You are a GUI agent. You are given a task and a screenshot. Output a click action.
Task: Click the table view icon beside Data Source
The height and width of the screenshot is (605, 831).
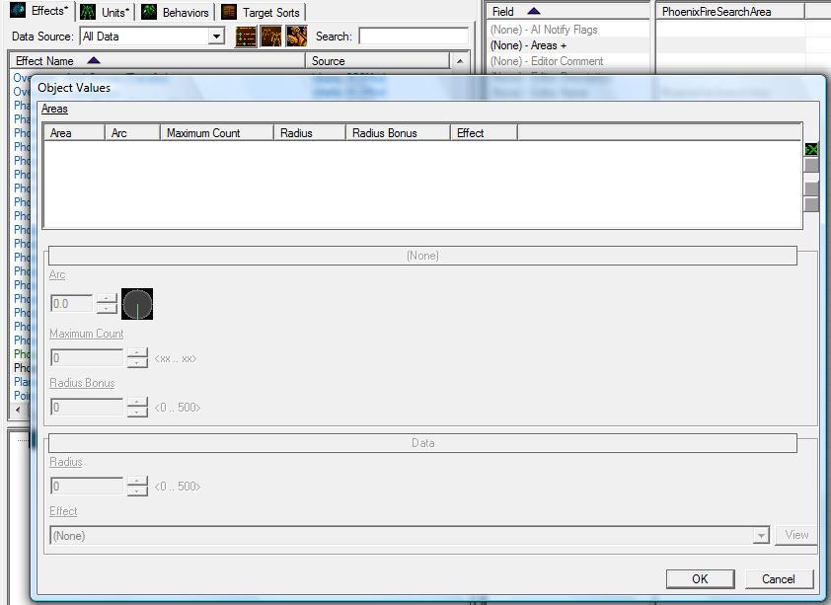[x=246, y=37]
